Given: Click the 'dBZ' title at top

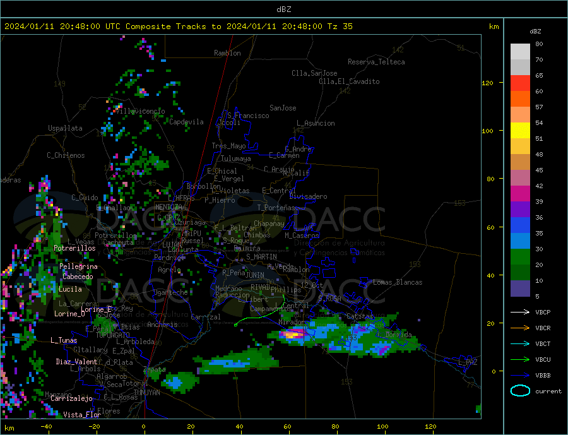Looking at the screenshot, I should (283, 9).
